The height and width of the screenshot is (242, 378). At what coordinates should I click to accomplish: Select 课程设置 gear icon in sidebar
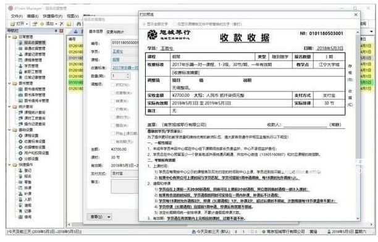tap(21, 136)
